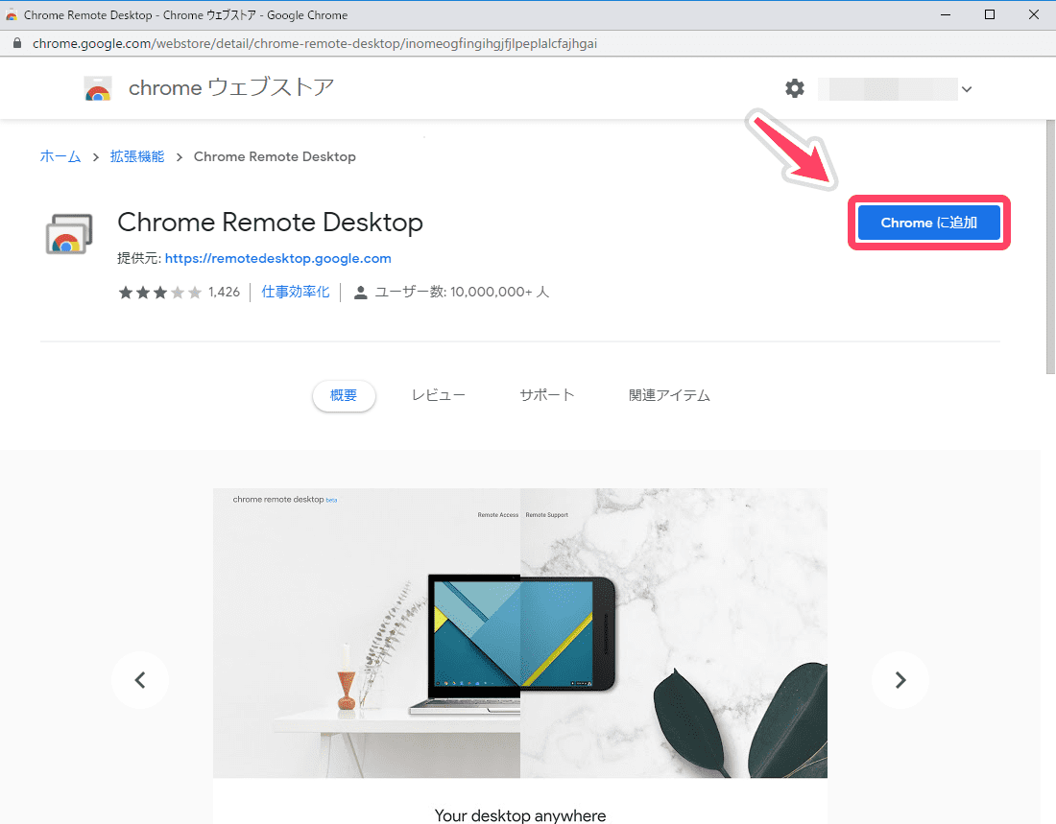Show the next screenshot with right arrow
The image size is (1056, 824).
[900, 680]
